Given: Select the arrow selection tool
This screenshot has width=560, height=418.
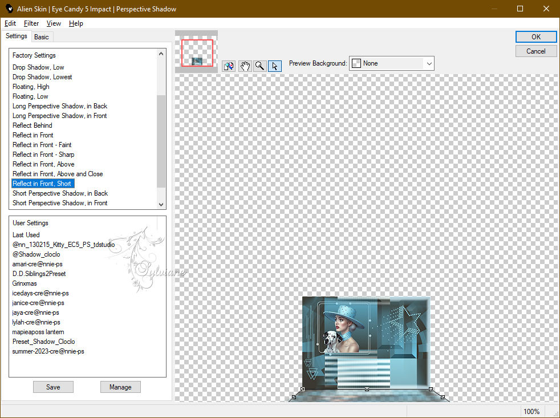Looking at the screenshot, I should tap(275, 66).
